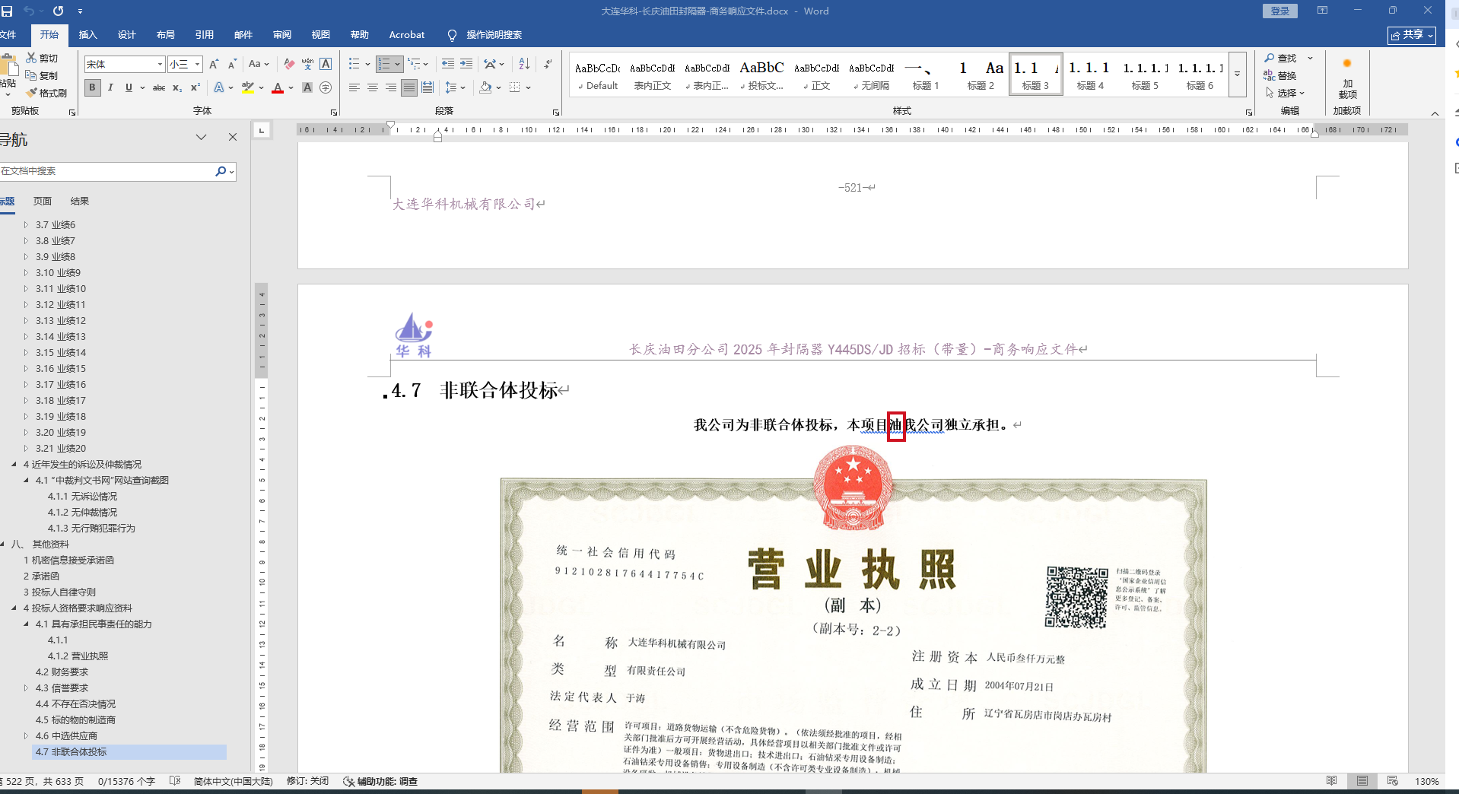Viewport: 1459px width, 794px height.
Task: Open the 布局 (Layout) ribbon tab
Action: pyautogui.click(x=166, y=34)
